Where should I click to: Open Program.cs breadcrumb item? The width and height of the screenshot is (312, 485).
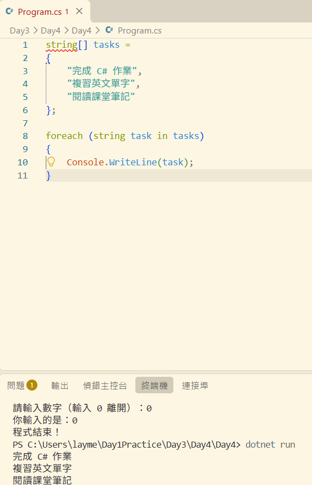[x=139, y=31]
